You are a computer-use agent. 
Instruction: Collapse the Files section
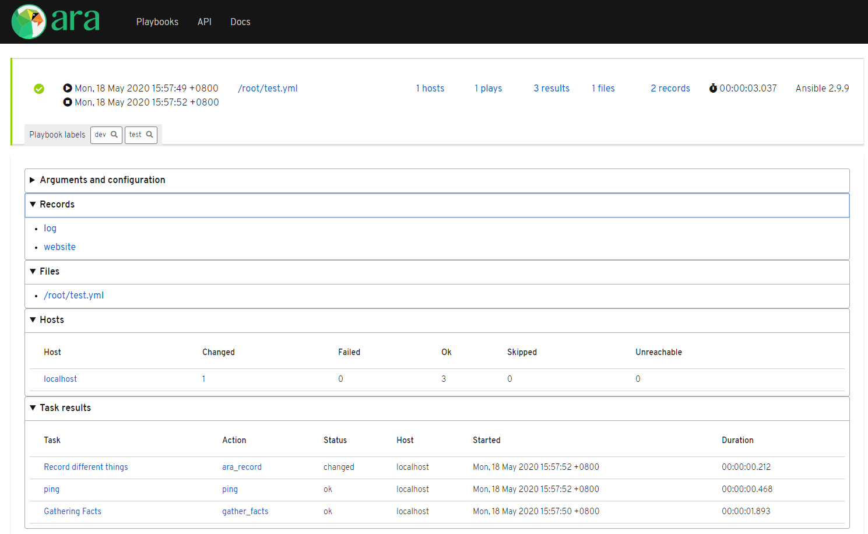pos(49,272)
